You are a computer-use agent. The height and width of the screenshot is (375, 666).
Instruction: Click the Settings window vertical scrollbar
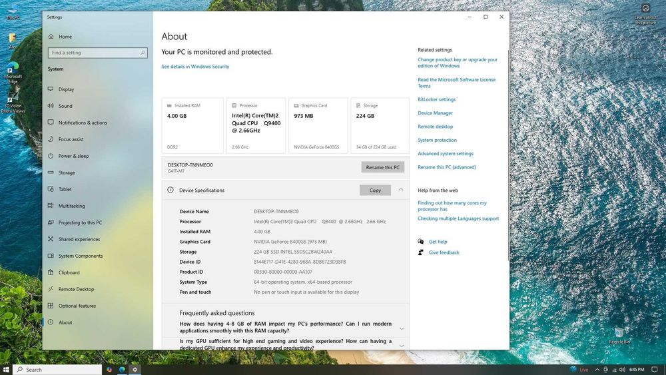pos(507,155)
